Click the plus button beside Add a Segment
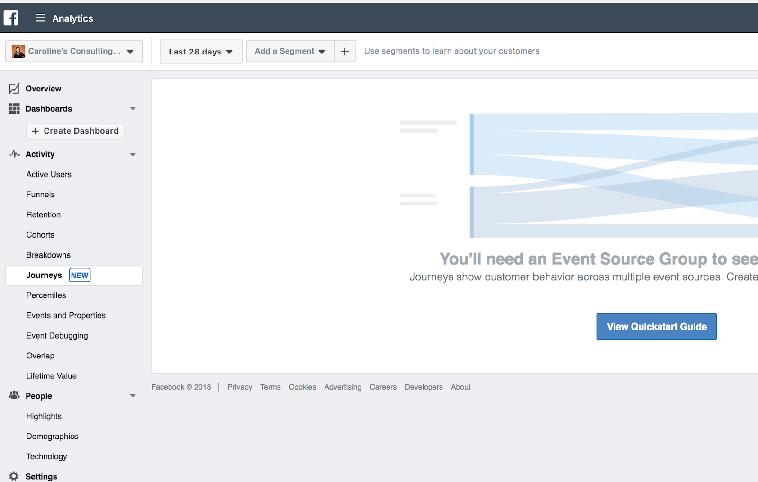The height and width of the screenshot is (482, 758). click(345, 51)
